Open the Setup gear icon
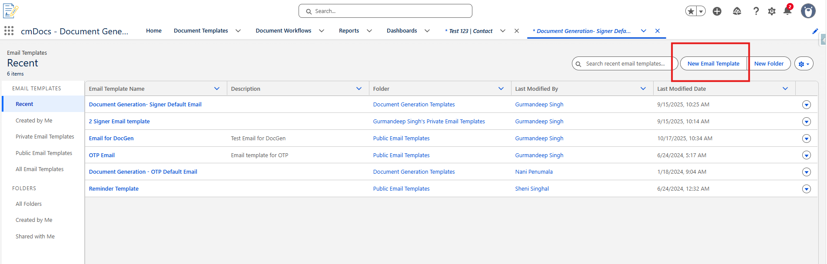Viewport: 827px width, 264px height. [x=772, y=11]
